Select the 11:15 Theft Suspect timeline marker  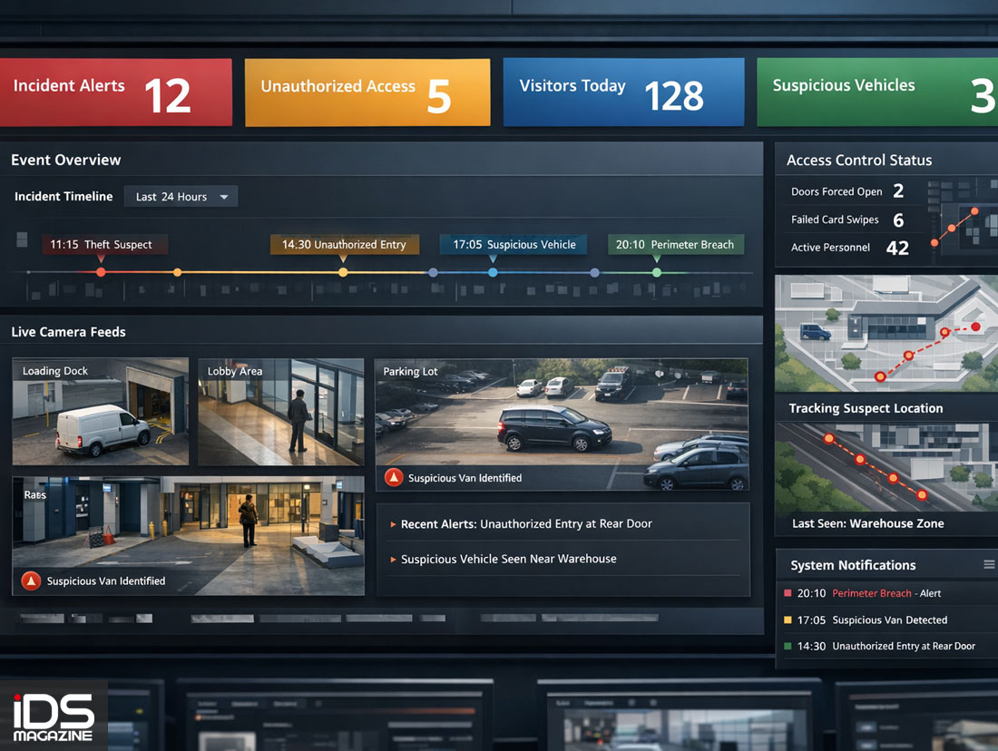click(x=101, y=271)
